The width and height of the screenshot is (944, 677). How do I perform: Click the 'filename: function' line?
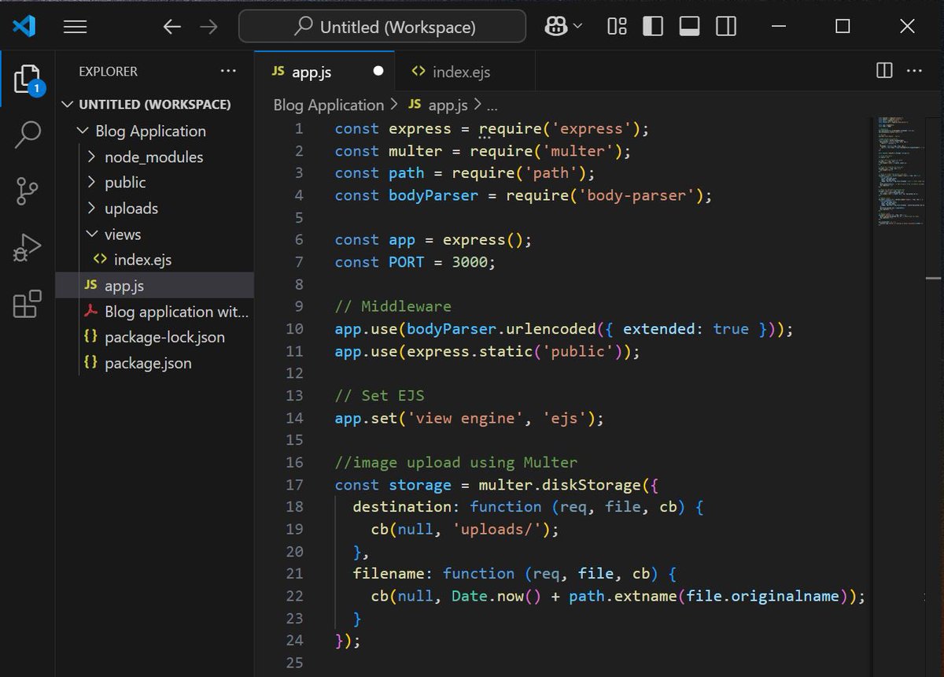click(x=514, y=574)
